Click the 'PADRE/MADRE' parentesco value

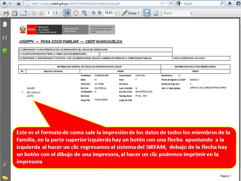tap(101, 76)
